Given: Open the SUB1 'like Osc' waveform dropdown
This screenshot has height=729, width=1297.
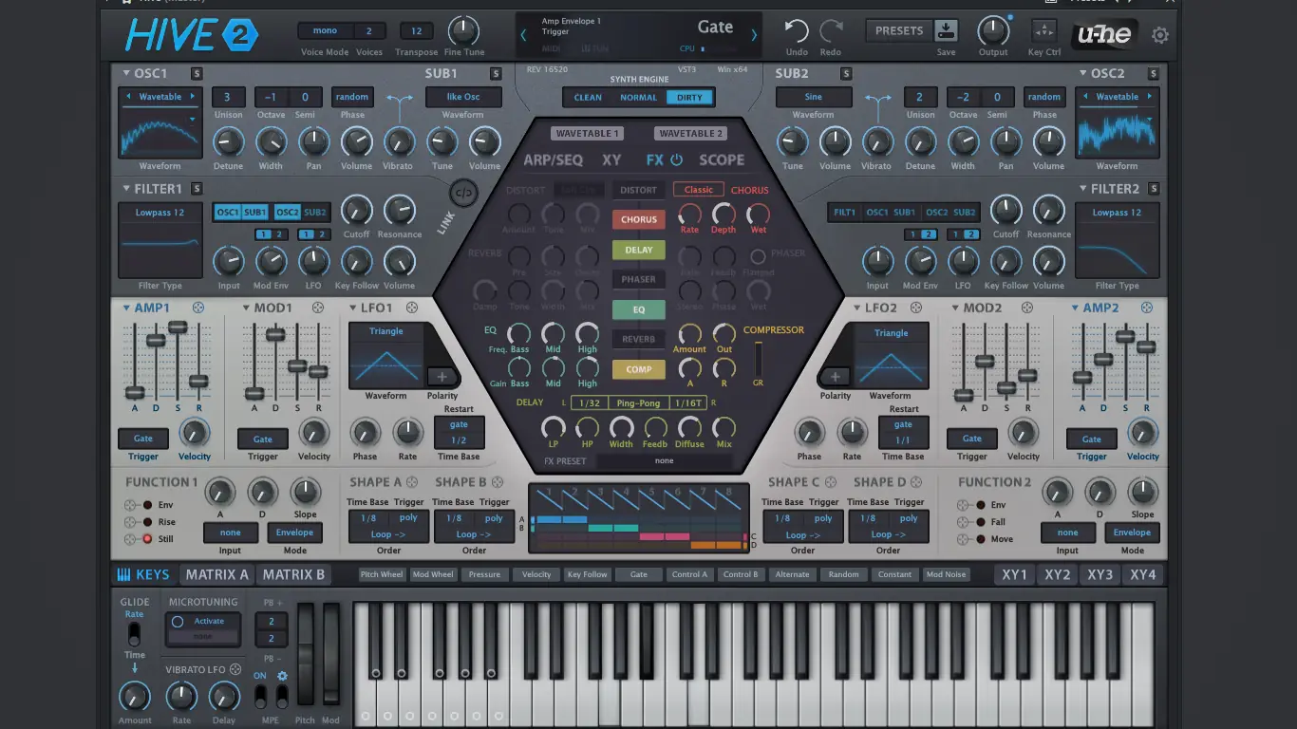Looking at the screenshot, I should coord(463,97).
